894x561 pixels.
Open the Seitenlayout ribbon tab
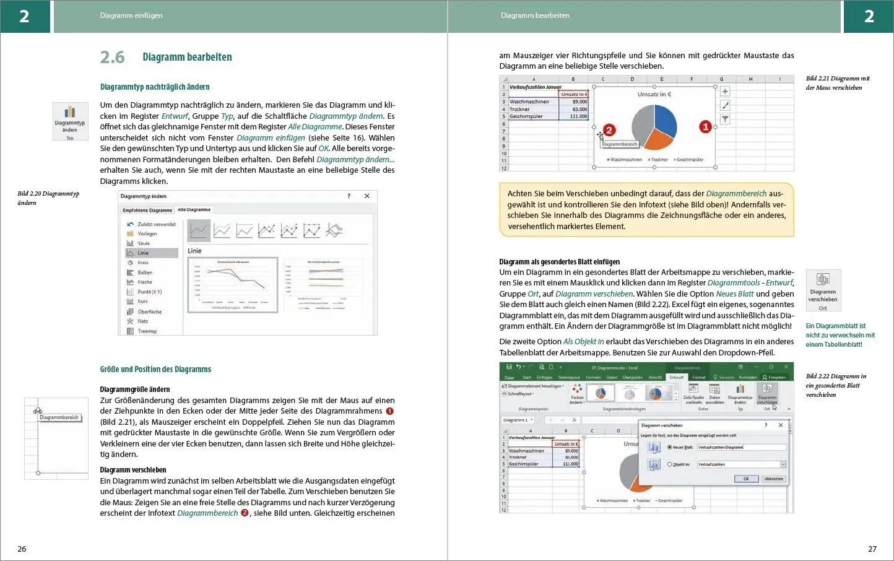tap(570, 377)
